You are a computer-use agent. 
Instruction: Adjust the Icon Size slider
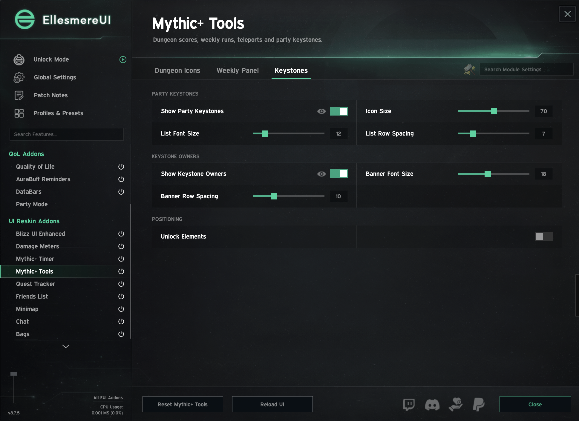tap(493, 111)
